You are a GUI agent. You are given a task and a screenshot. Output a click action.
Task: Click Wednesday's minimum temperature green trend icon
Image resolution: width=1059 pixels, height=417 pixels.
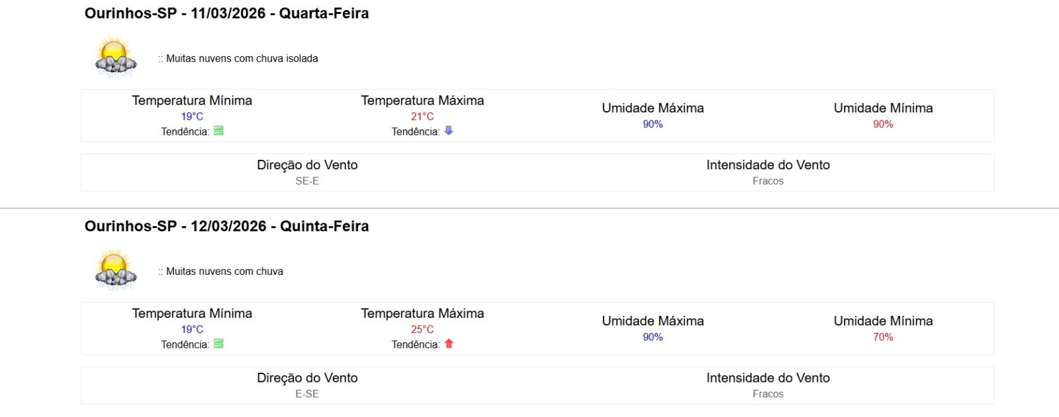[218, 131]
